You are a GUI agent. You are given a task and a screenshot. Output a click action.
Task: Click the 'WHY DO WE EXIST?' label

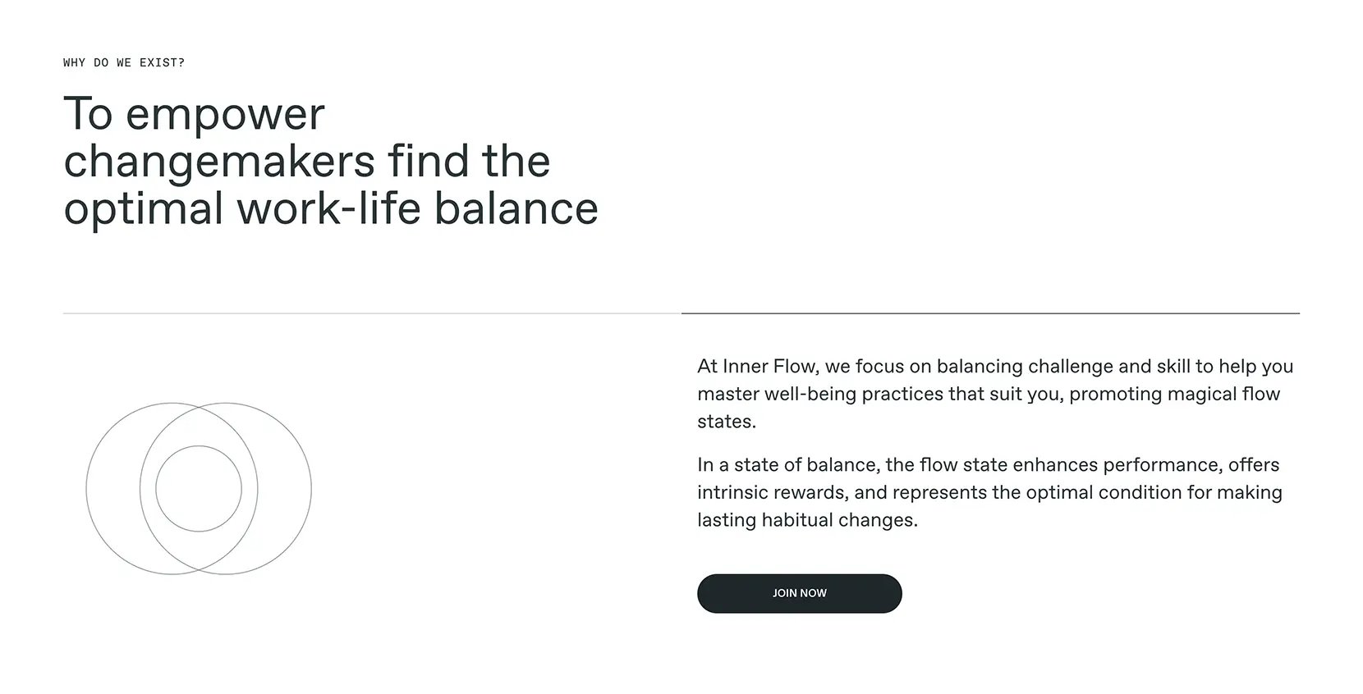(x=124, y=62)
